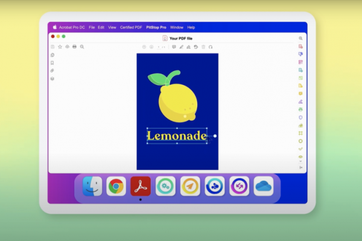
Task: Open the Certified PDF menu
Action: pos(132,27)
